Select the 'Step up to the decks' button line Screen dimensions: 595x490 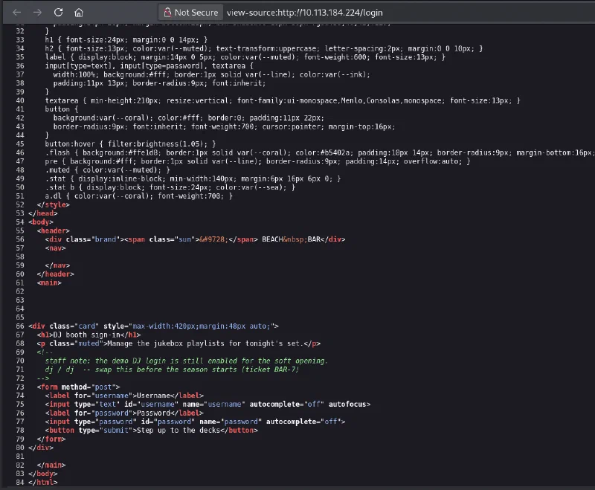pyautogui.click(x=152, y=431)
